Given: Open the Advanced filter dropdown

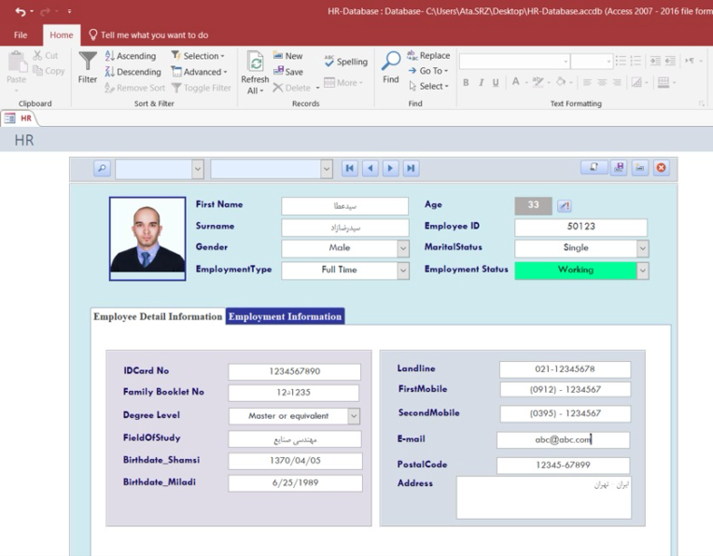Looking at the screenshot, I should click(x=199, y=72).
